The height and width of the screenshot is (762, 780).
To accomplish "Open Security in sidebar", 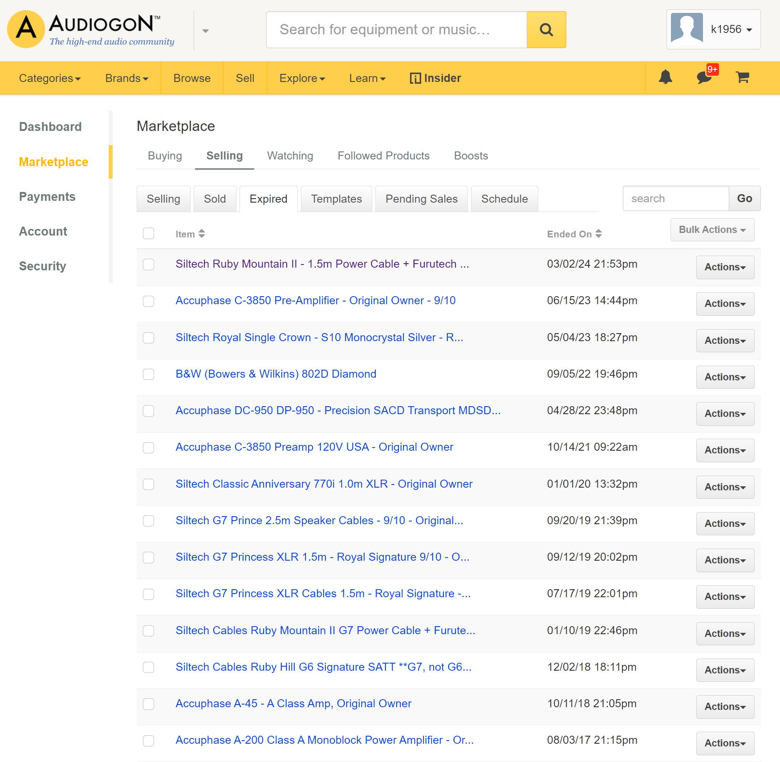I will [42, 266].
